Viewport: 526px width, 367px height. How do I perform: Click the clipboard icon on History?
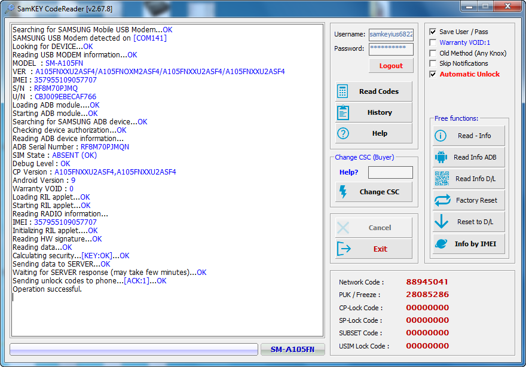[343, 112]
